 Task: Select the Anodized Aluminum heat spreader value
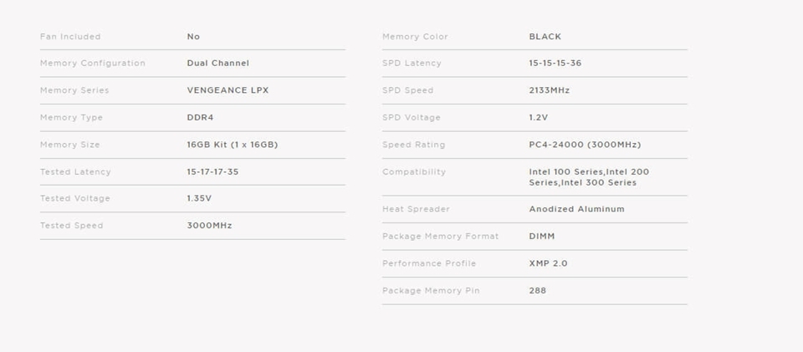(576, 209)
